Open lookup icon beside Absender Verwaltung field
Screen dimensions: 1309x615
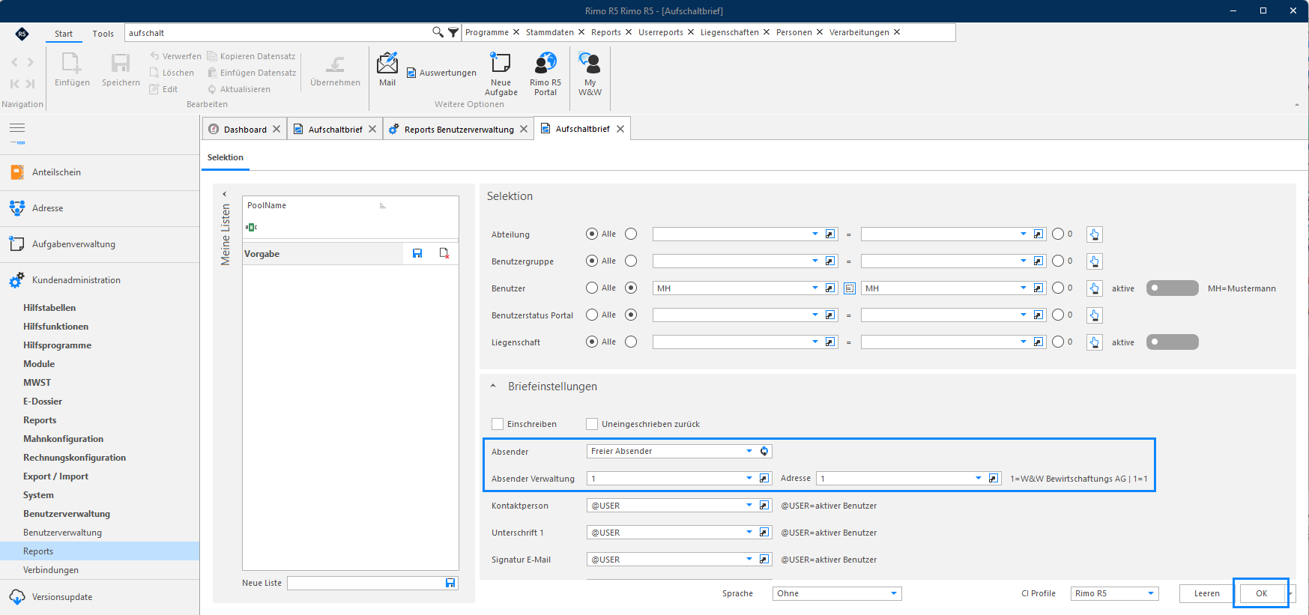click(x=764, y=478)
